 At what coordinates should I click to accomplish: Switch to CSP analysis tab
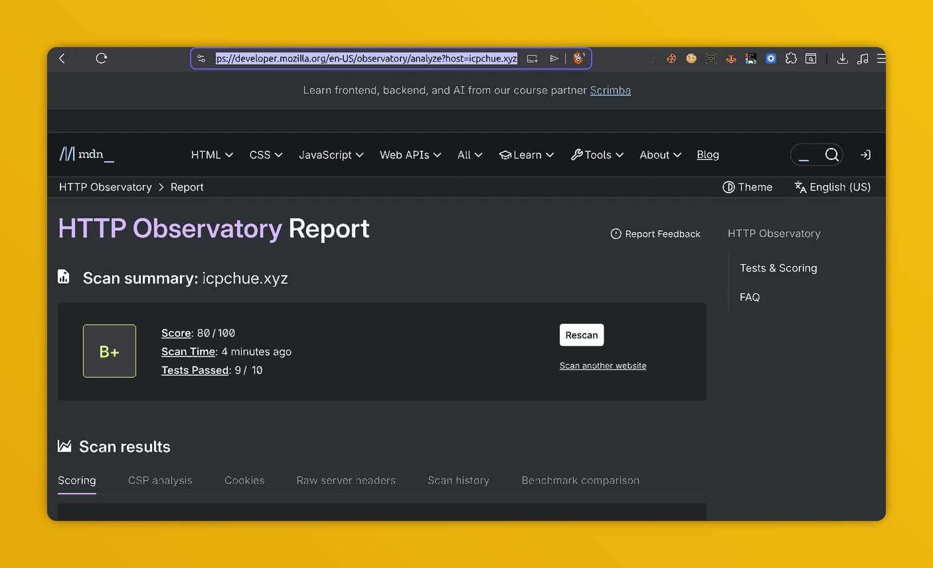click(160, 480)
